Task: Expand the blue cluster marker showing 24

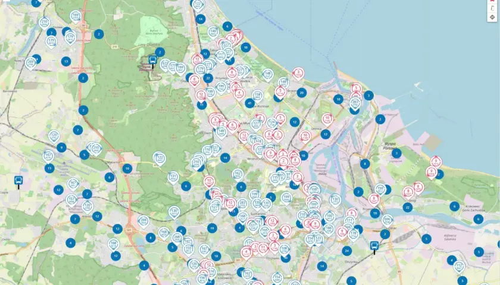Action: pos(347,251)
